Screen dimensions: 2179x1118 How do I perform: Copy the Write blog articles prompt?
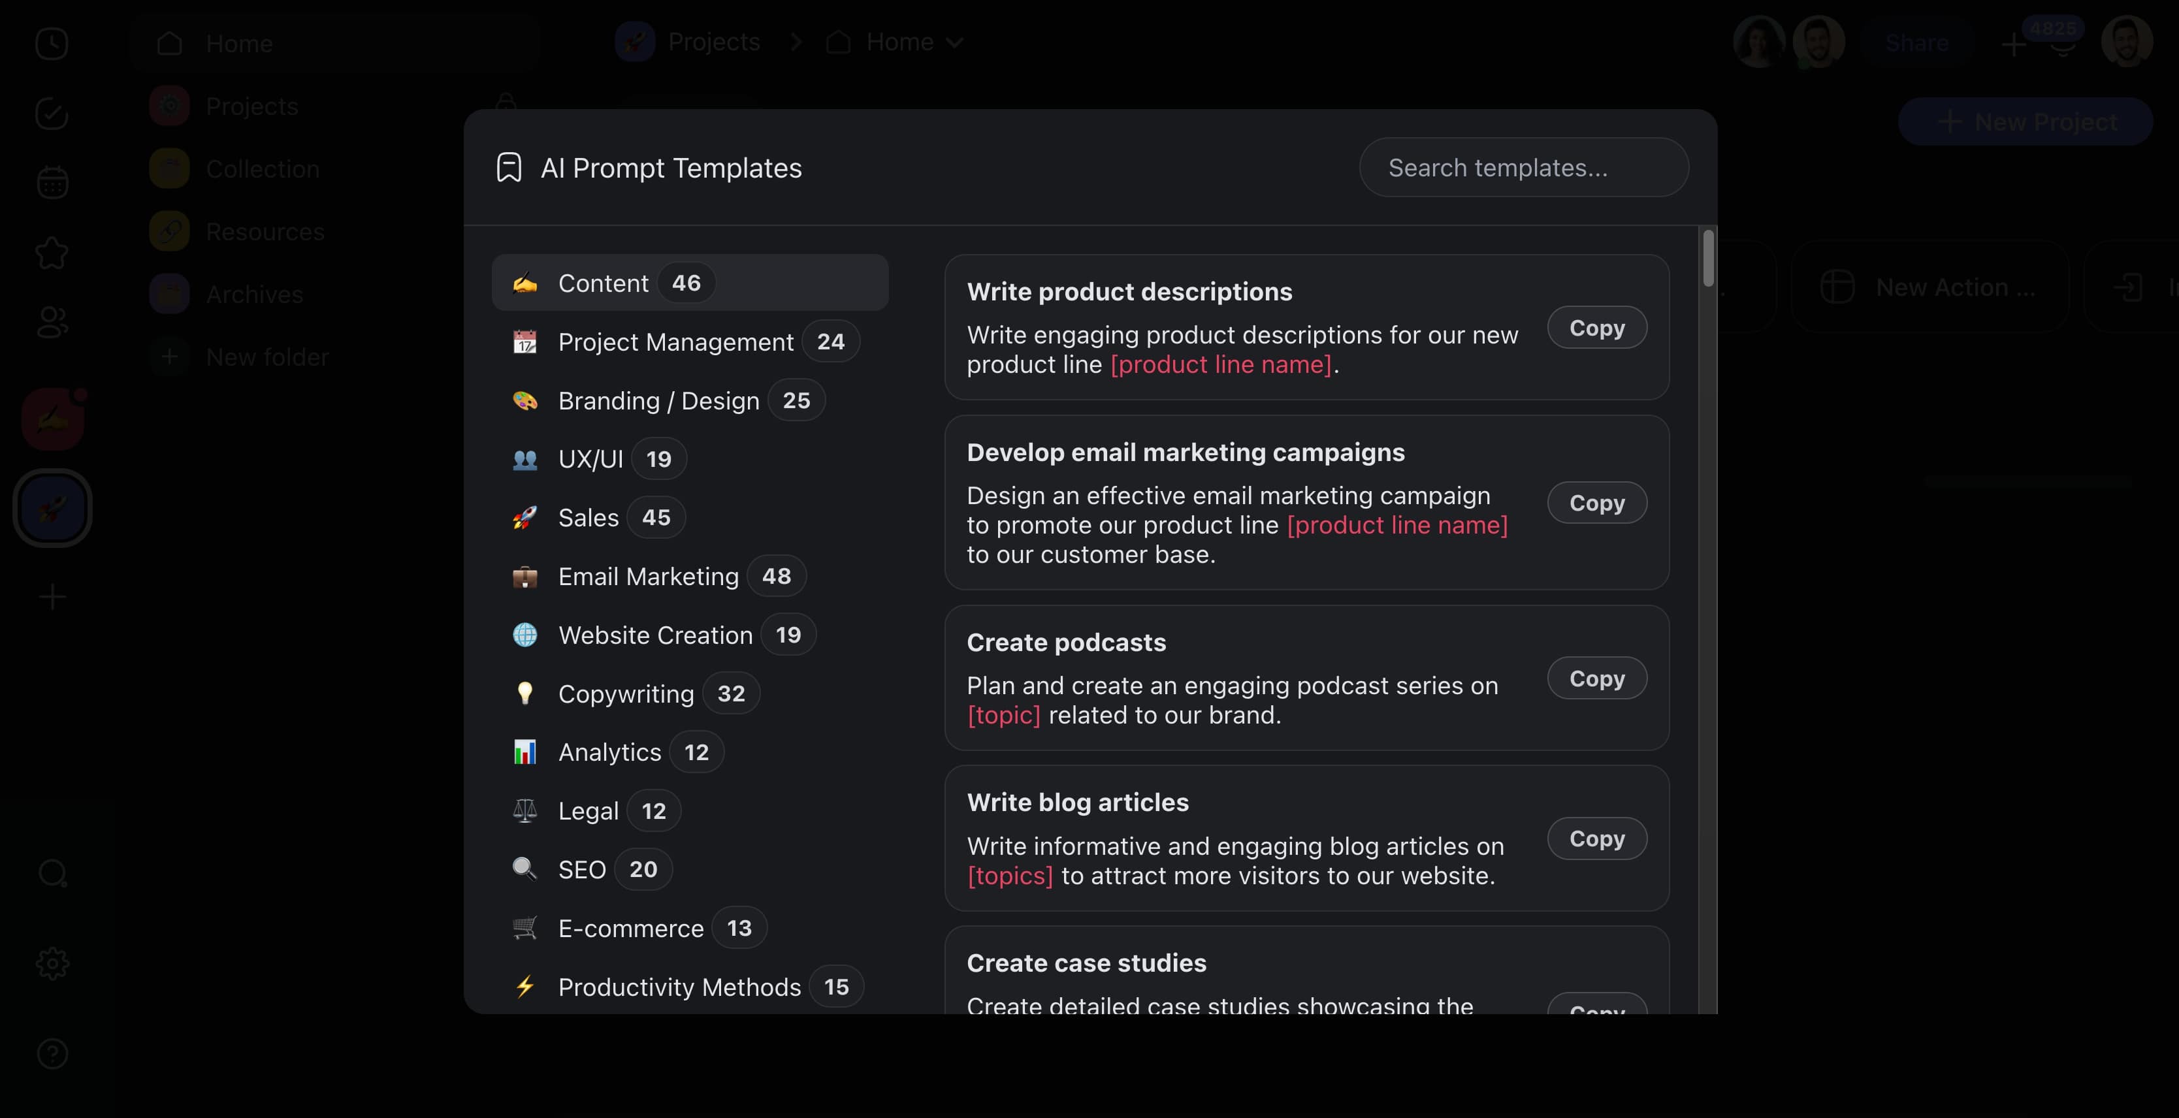[1596, 838]
